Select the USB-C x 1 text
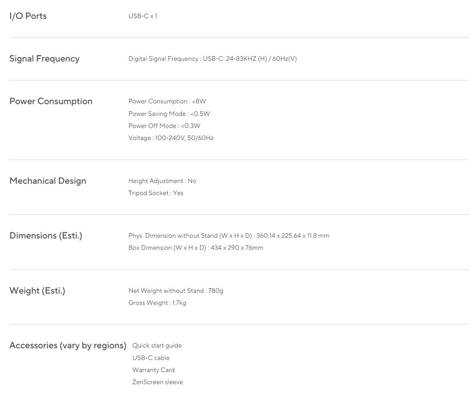The image size is (469, 403). pyautogui.click(x=143, y=16)
